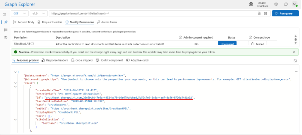The width and height of the screenshot is (302, 135).
Task: Open the tenant globe icon
Action: (x=251, y=4)
